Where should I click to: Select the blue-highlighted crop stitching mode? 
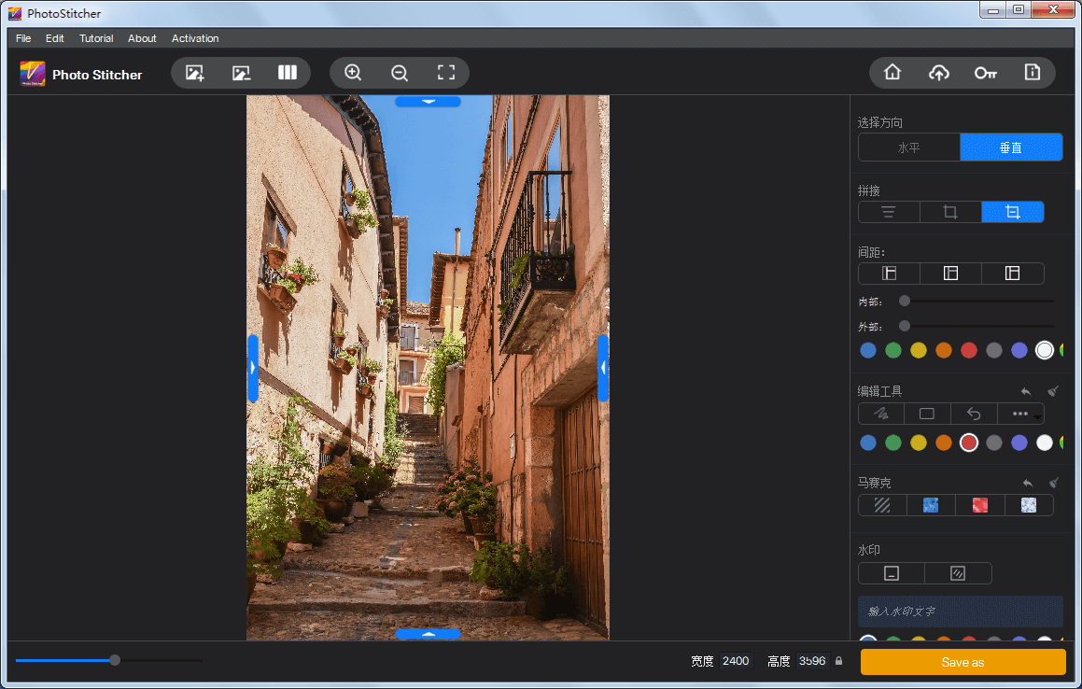click(x=1012, y=212)
